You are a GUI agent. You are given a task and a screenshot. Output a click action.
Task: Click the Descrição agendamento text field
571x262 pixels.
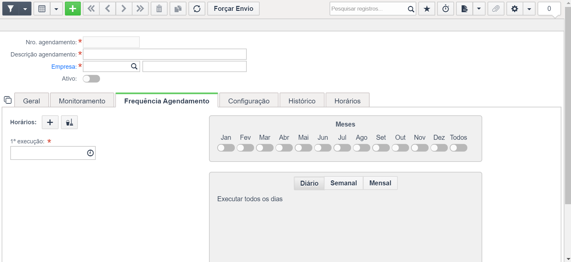pos(165,54)
